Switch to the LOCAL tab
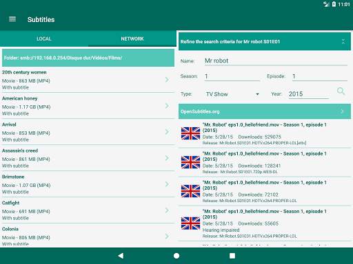353x264 pixels. [44, 38]
